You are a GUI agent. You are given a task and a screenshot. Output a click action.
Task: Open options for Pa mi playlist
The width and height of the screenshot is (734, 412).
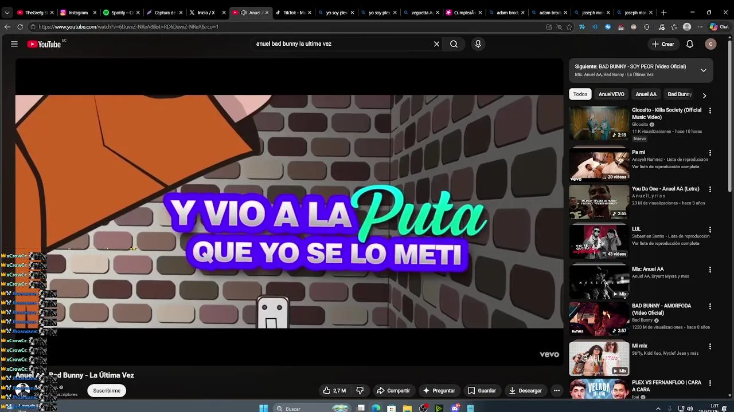tap(710, 153)
